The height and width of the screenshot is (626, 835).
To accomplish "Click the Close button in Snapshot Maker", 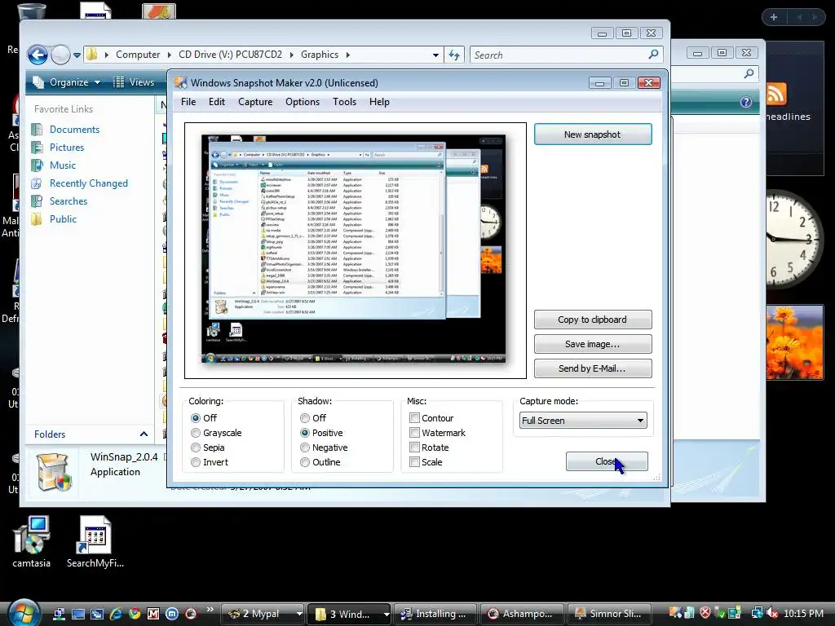I will click(607, 461).
